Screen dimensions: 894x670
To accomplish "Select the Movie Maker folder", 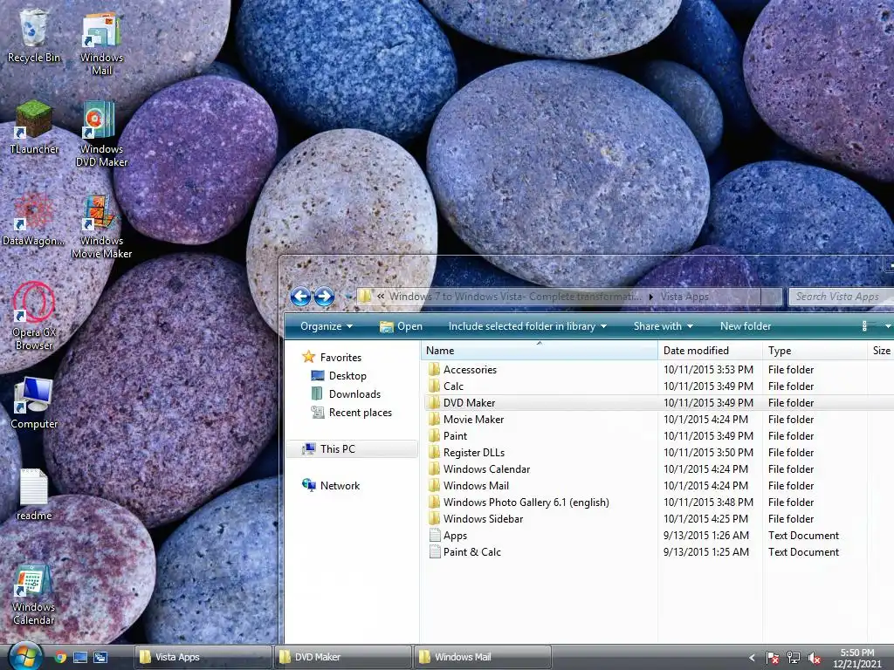I will tap(474, 420).
